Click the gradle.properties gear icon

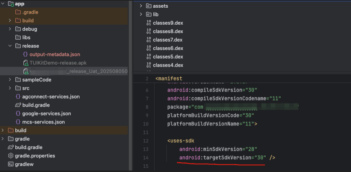[x=11, y=156]
